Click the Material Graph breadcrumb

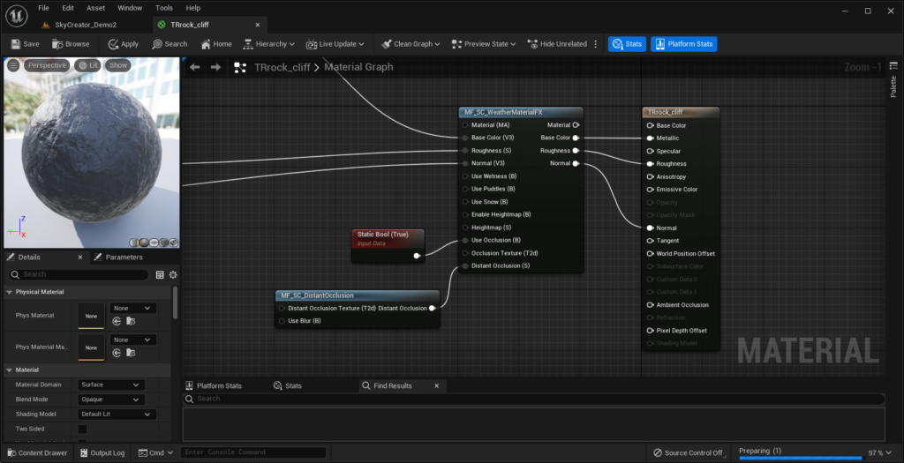(358, 67)
